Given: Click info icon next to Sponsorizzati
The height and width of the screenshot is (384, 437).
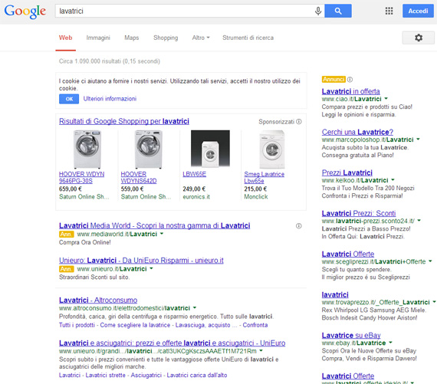Looking at the screenshot, I should (299, 122).
